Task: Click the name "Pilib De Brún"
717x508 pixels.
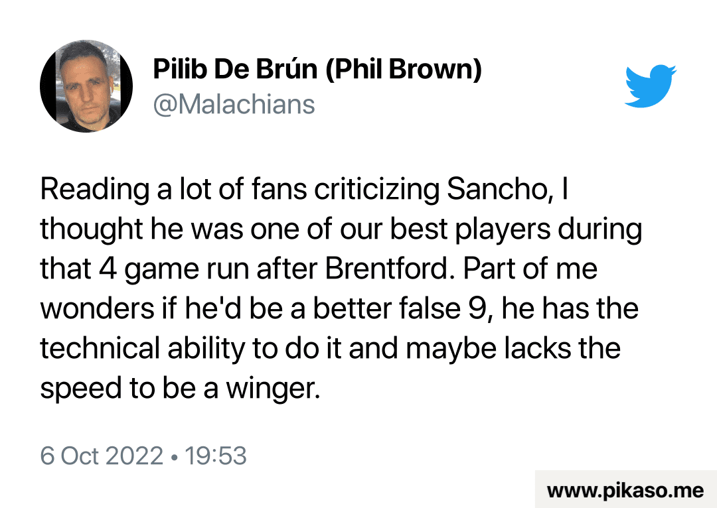Action: point(235,69)
